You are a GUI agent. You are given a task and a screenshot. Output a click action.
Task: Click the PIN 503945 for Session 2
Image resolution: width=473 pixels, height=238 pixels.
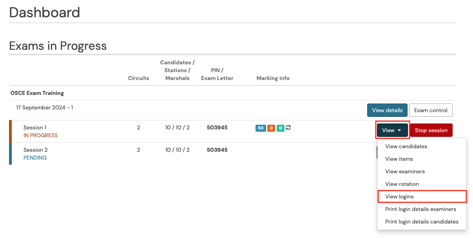(217, 150)
